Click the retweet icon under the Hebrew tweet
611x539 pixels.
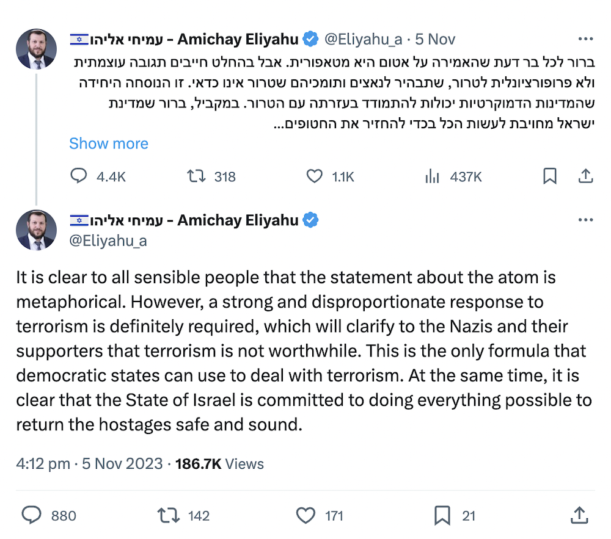[x=196, y=176]
